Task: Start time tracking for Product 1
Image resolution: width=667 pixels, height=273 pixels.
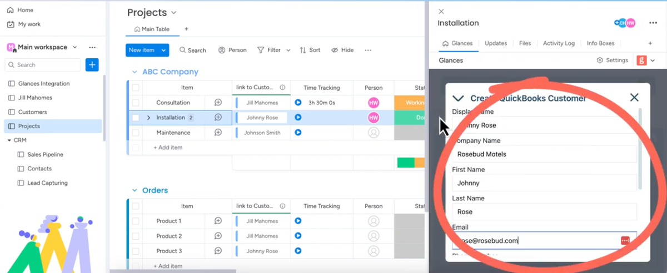Action: pyautogui.click(x=298, y=221)
